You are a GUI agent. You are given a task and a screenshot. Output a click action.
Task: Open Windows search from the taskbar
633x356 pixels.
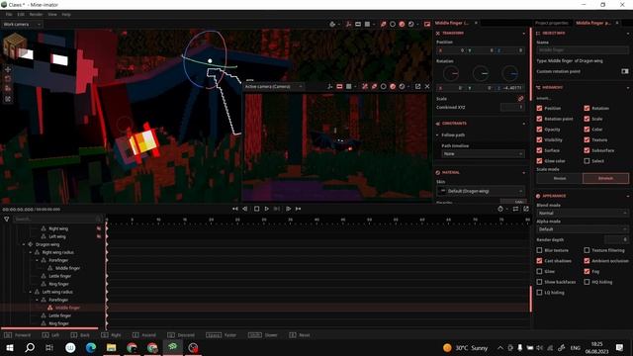30,347
